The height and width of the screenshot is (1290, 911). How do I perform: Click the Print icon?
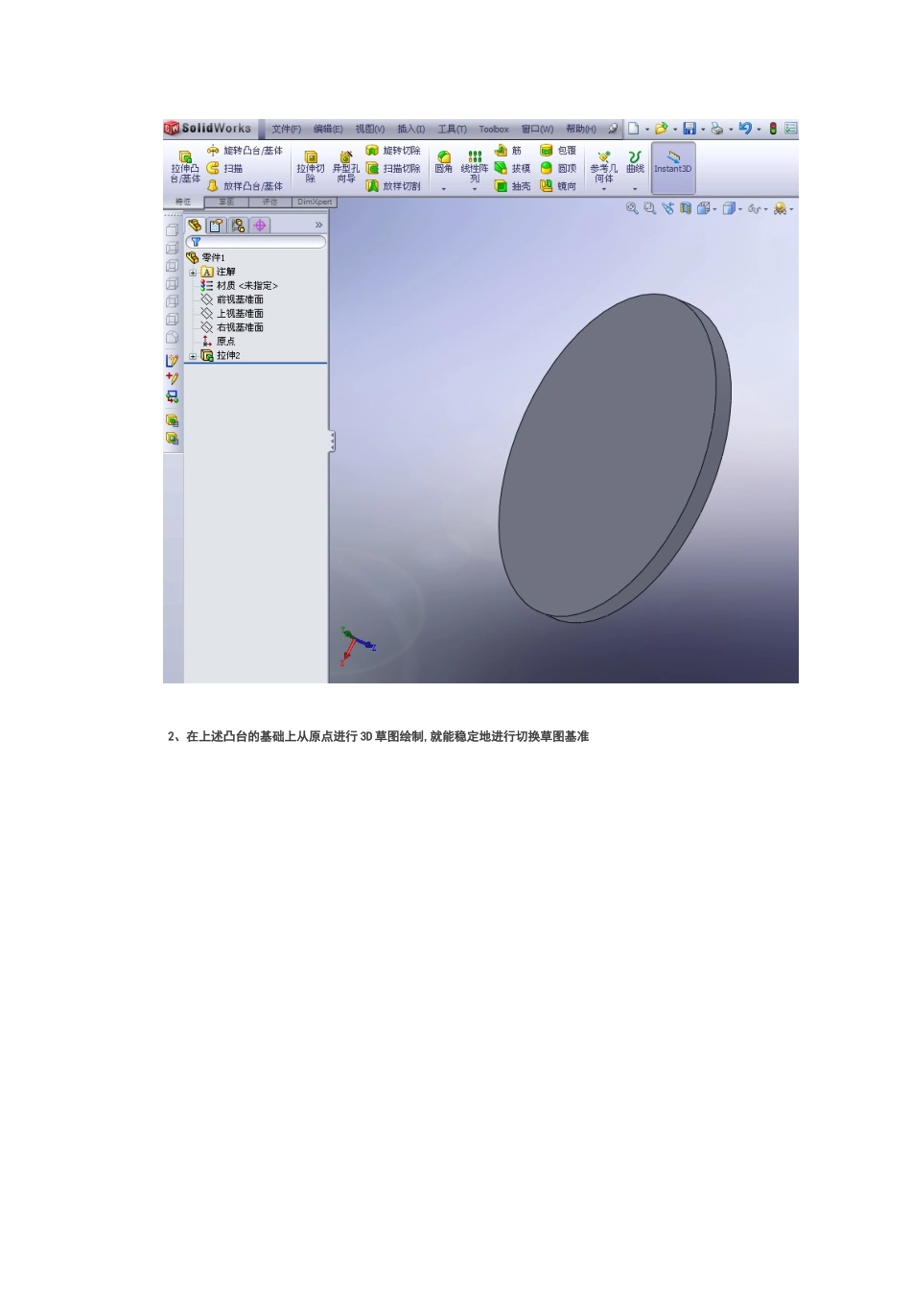point(716,129)
